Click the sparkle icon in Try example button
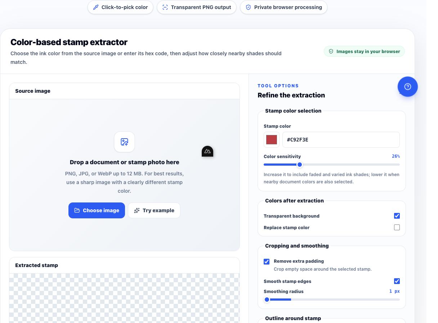The width and height of the screenshot is (438, 323). point(137,210)
